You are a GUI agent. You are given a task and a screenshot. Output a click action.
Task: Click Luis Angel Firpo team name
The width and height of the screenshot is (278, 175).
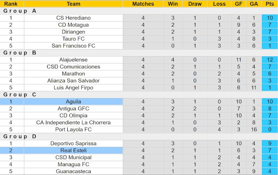point(73,88)
